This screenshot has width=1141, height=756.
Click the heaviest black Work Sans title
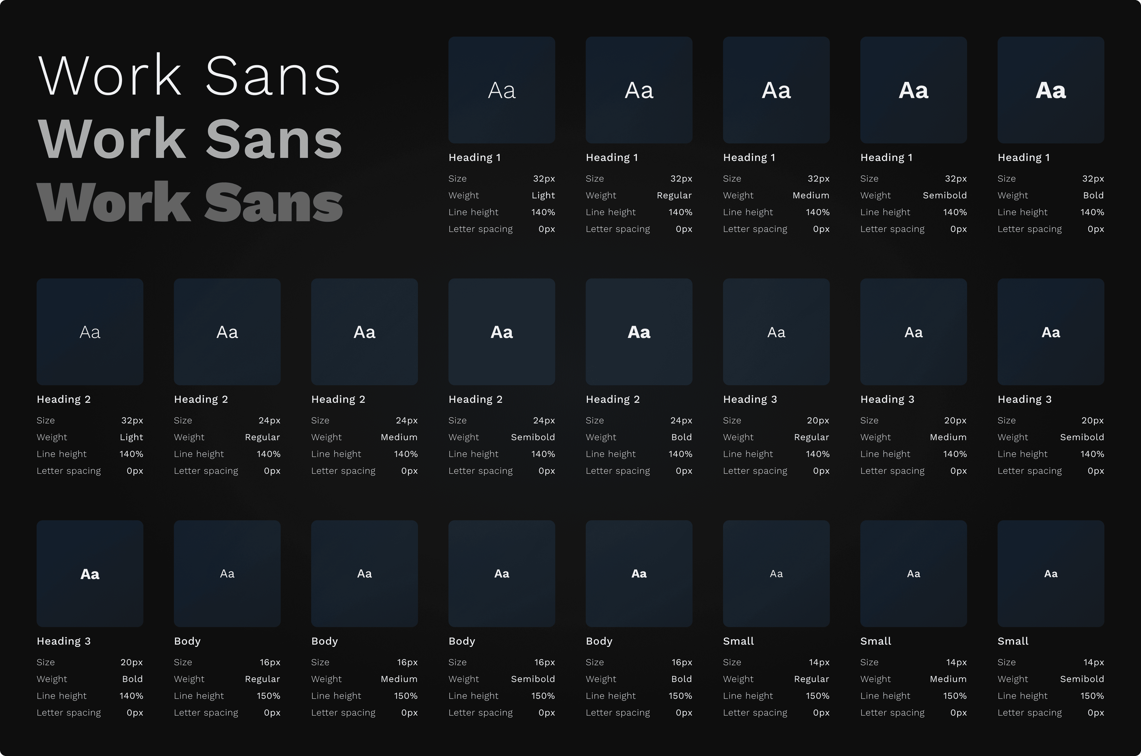(189, 202)
